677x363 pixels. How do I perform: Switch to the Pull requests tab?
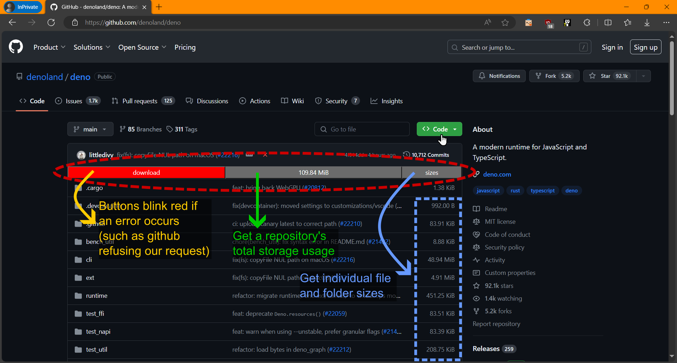pyautogui.click(x=143, y=101)
